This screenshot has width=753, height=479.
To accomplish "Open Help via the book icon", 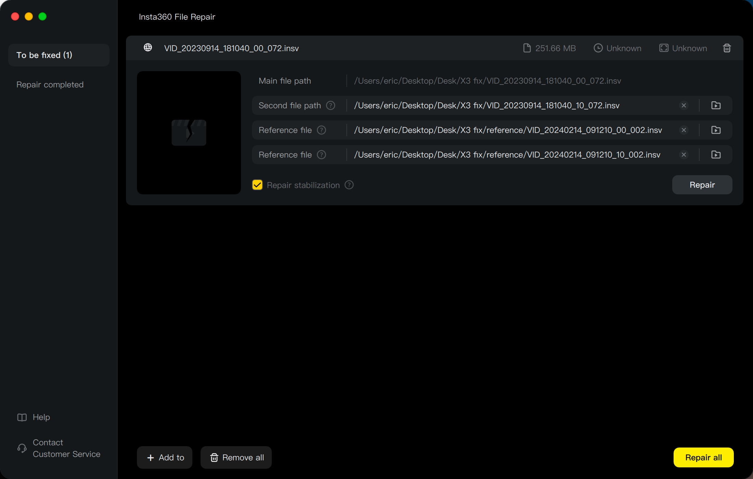I will 22,417.
